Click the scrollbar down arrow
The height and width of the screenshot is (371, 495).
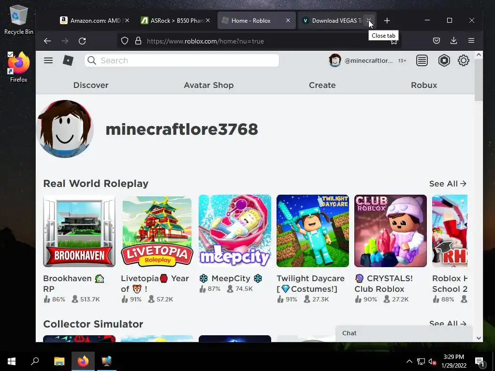pos(479,338)
